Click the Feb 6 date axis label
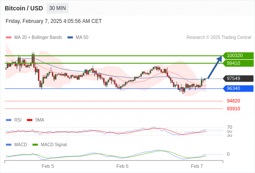This screenshot has width=255, height=173. click(x=122, y=166)
